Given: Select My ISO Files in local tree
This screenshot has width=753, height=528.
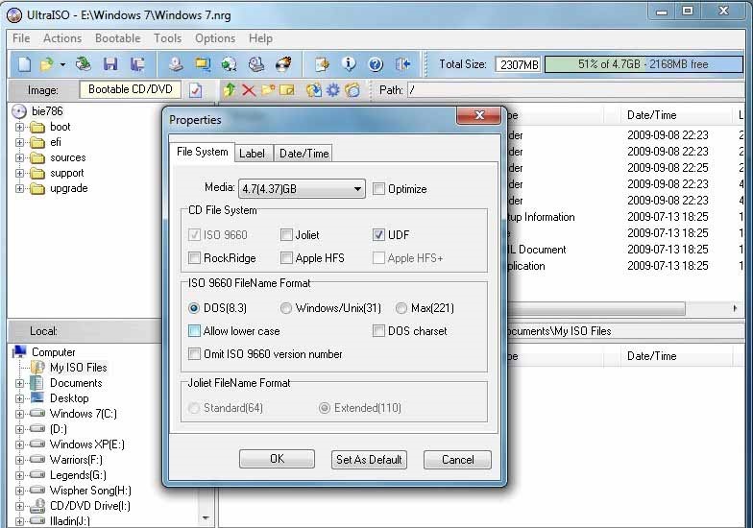Looking at the screenshot, I should (x=79, y=368).
